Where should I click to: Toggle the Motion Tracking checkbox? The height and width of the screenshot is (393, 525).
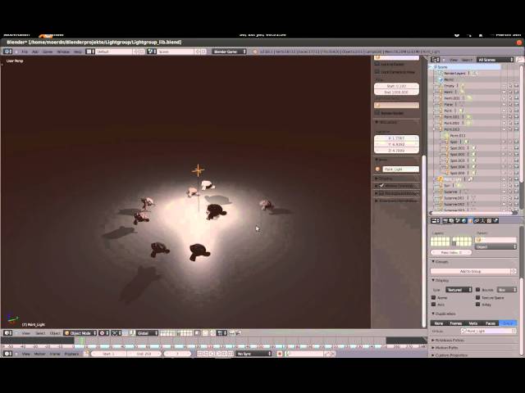point(381,186)
